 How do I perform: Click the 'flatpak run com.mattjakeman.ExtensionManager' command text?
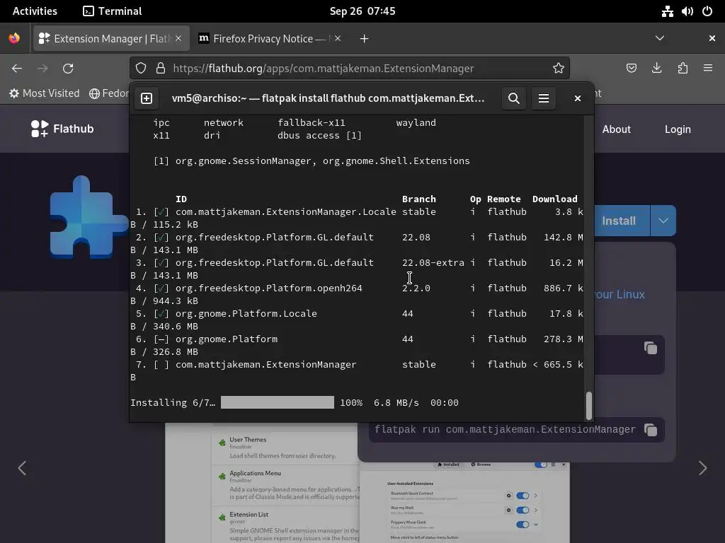pyautogui.click(x=505, y=429)
